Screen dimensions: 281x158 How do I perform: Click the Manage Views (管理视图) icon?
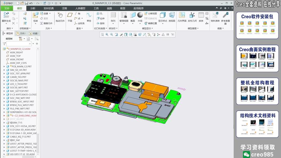[x=124, y=15]
